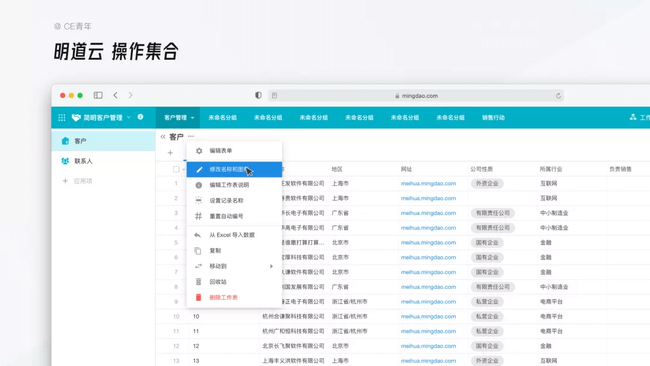Open meihua.mingdao.com link in row 9
Viewport: 650px width, 366px height.
point(429,302)
